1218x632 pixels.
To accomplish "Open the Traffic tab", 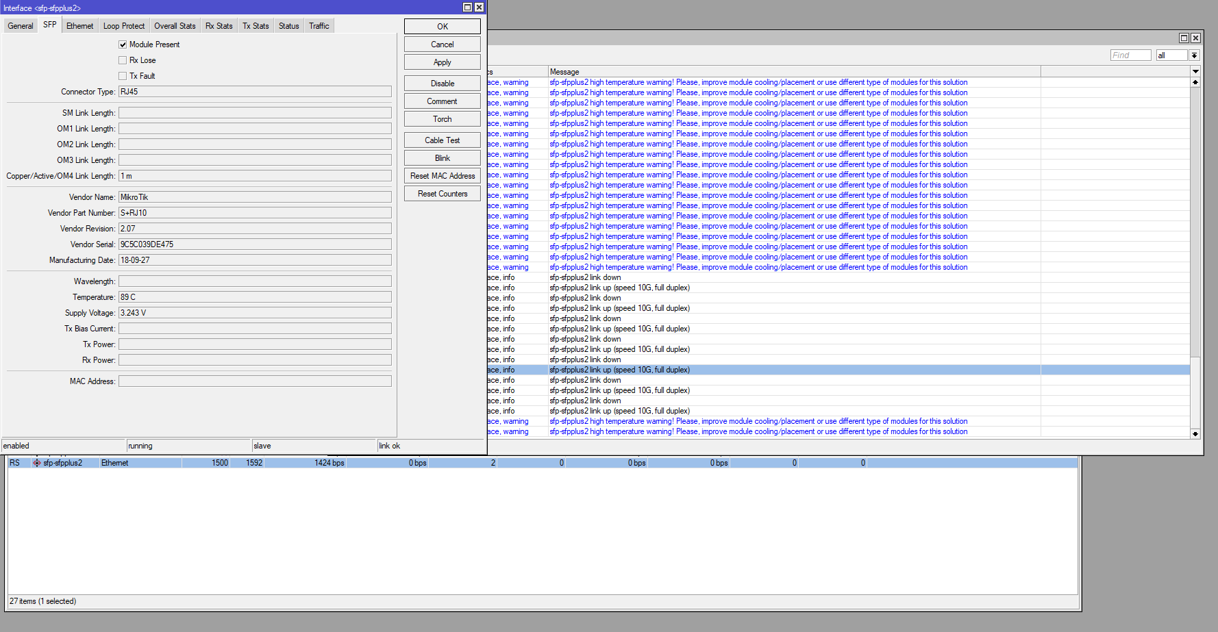I will [x=319, y=26].
